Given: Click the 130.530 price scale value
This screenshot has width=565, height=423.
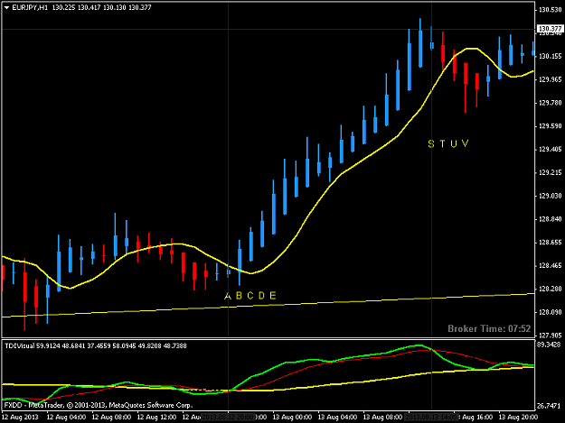Looking at the screenshot, I should click(x=551, y=10).
